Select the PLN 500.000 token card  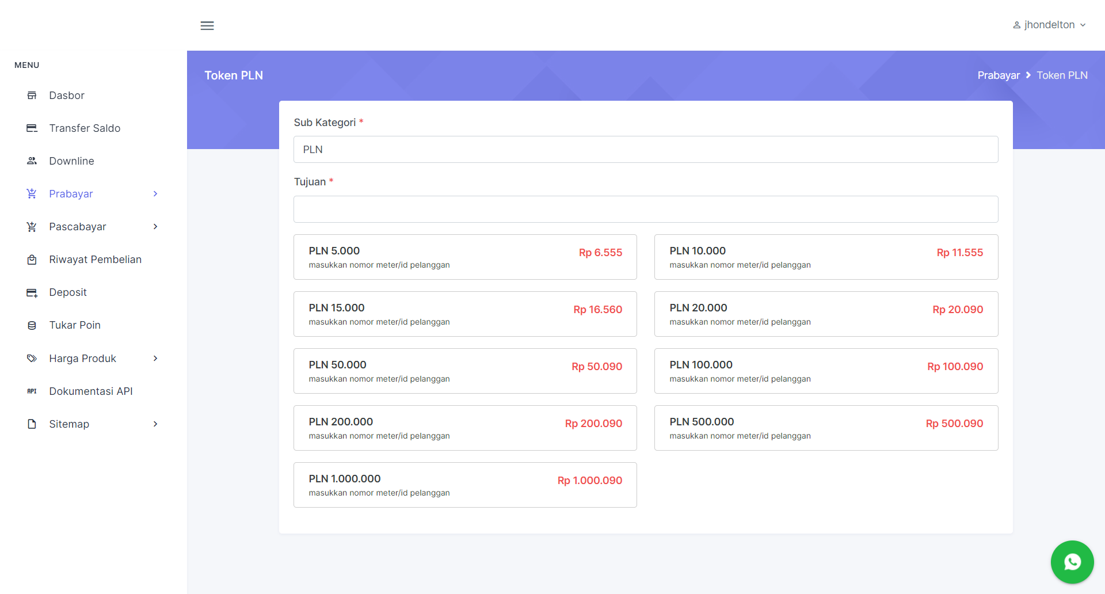click(826, 428)
